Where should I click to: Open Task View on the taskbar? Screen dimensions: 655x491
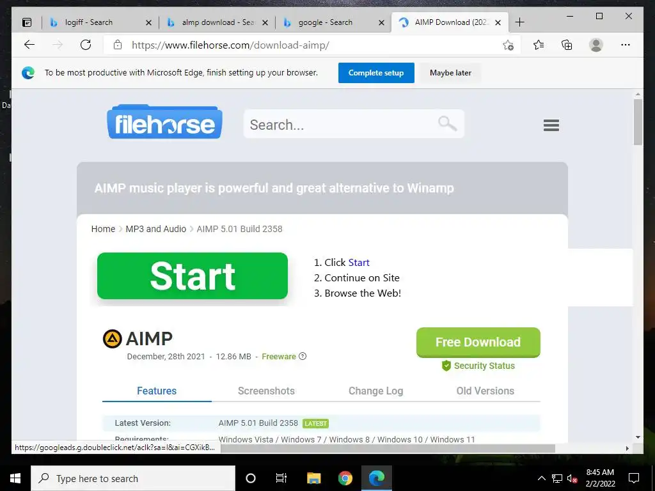[281, 478]
